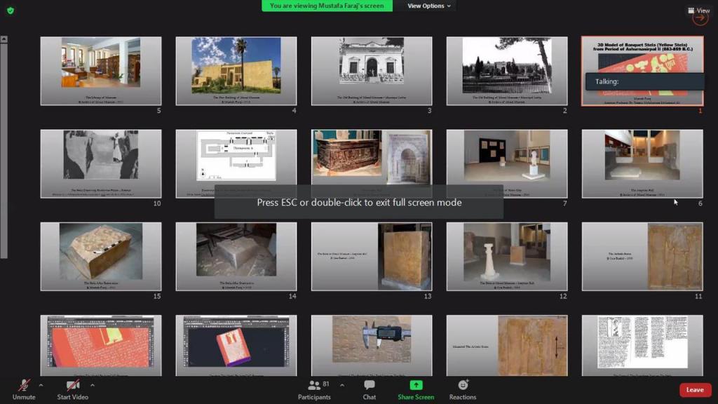This screenshot has width=718, height=404.
Task: Expand the arrow next to Participants
Action: [x=342, y=385]
